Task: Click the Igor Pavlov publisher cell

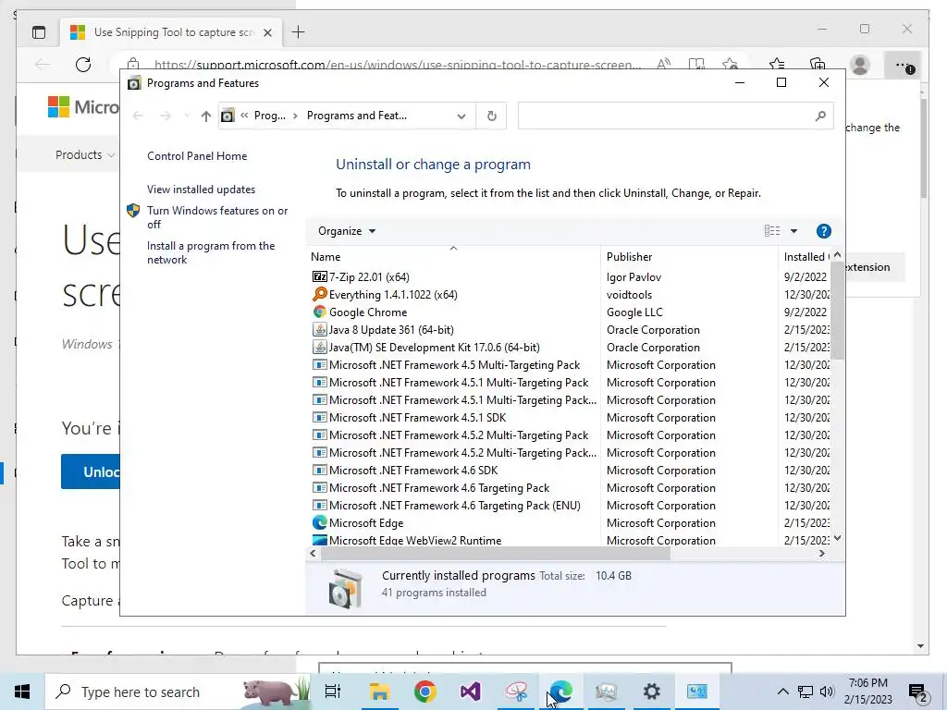Action: click(633, 276)
